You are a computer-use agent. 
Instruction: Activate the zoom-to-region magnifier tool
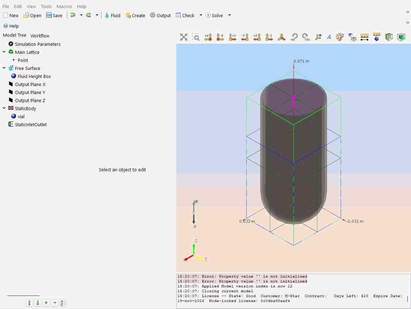click(x=196, y=37)
